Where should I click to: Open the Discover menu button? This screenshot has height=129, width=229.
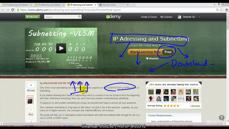33,17
